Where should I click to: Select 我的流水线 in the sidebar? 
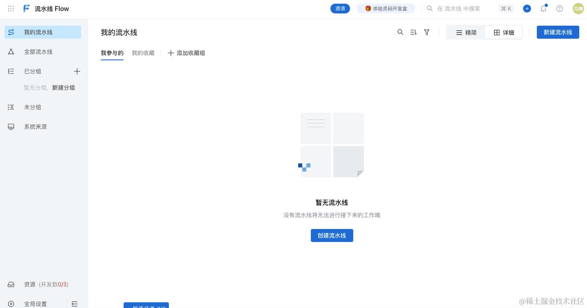43,32
